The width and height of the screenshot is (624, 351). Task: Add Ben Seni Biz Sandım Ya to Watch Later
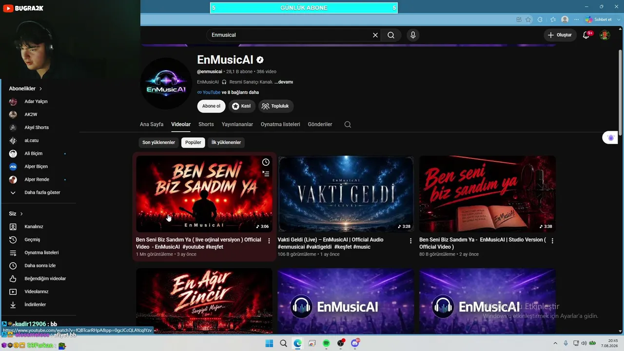tap(266, 162)
